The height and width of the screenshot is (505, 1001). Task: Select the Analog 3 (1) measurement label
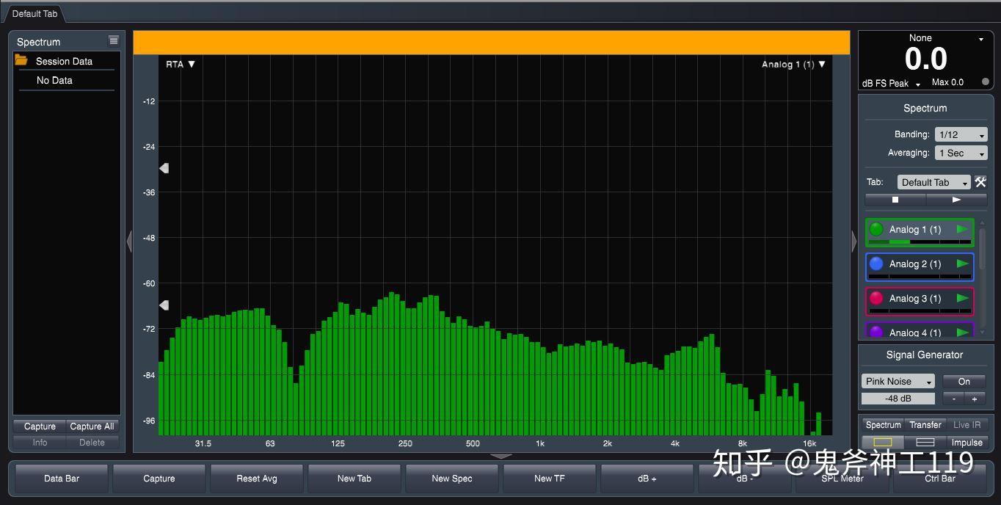pos(915,298)
